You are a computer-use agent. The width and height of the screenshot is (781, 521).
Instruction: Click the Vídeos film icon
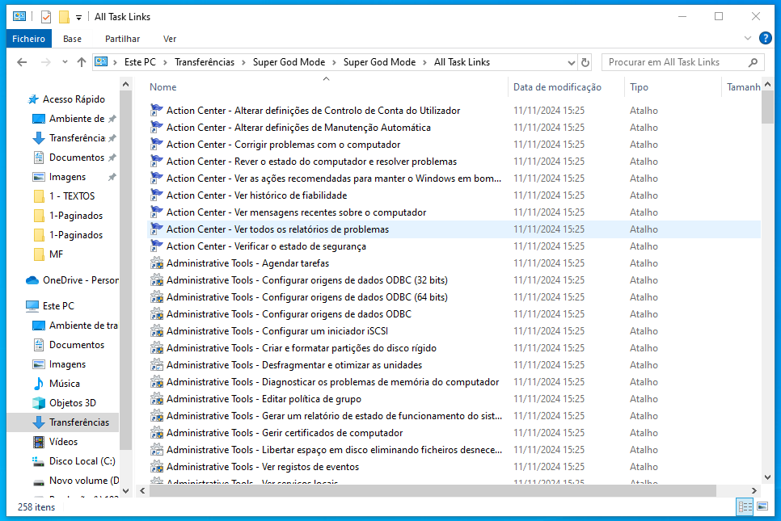coord(38,441)
